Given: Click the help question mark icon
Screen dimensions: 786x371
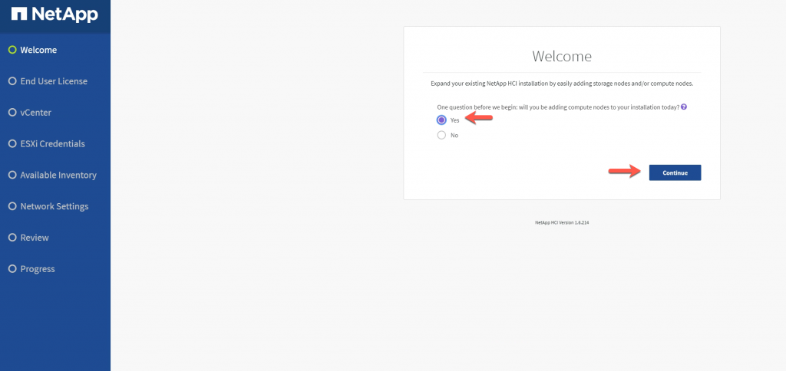Looking at the screenshot, I should [684, 107].
